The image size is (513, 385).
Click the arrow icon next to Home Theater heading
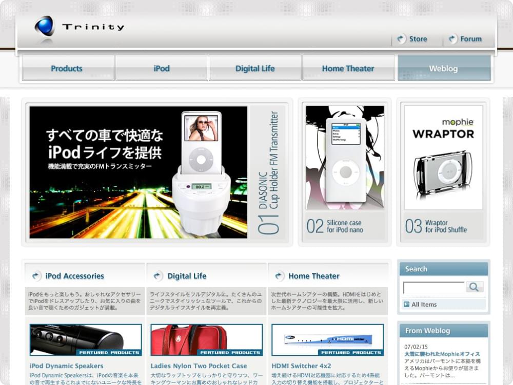click(279, 276)
